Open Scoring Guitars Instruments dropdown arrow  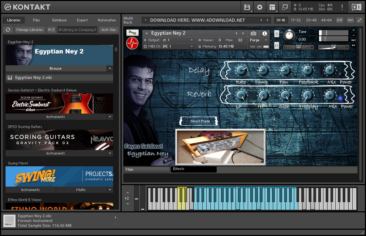[110, 153]
